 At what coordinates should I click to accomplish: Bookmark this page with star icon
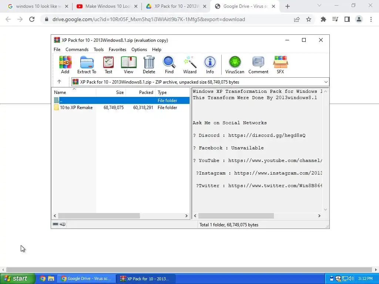pos(309,19)
